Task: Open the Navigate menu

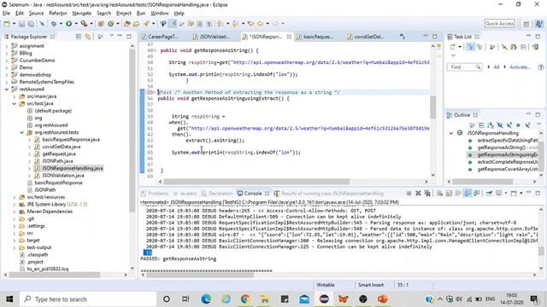Action: click(x=82, y=14)
